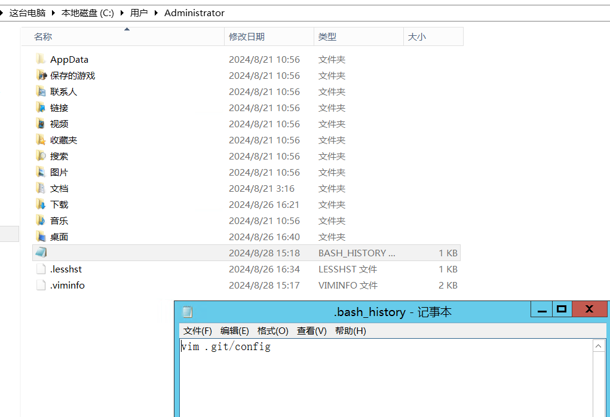Screen dimensions: 610x417
Task: Click the 联系人 folder icon
Action: click(x=41, y=91)
